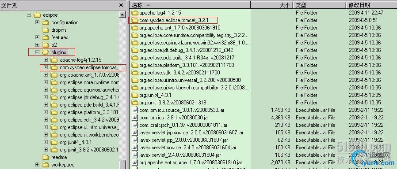Screen dimensions: 397x170
Task: Select org.eclipse.ui.workbench.co in folder tree
Action: pyautogui.click(x=89, y=135)
